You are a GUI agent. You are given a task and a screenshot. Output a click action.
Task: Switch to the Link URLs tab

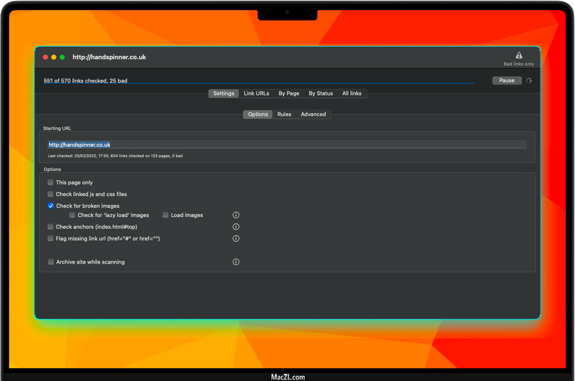(256, 93)
